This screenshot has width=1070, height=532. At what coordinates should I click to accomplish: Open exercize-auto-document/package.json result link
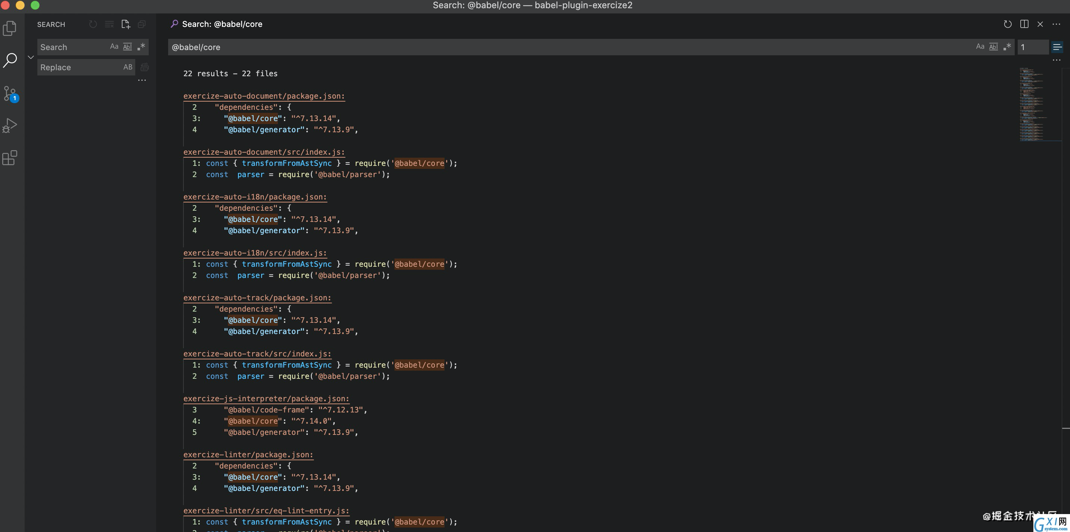point(264,96)
